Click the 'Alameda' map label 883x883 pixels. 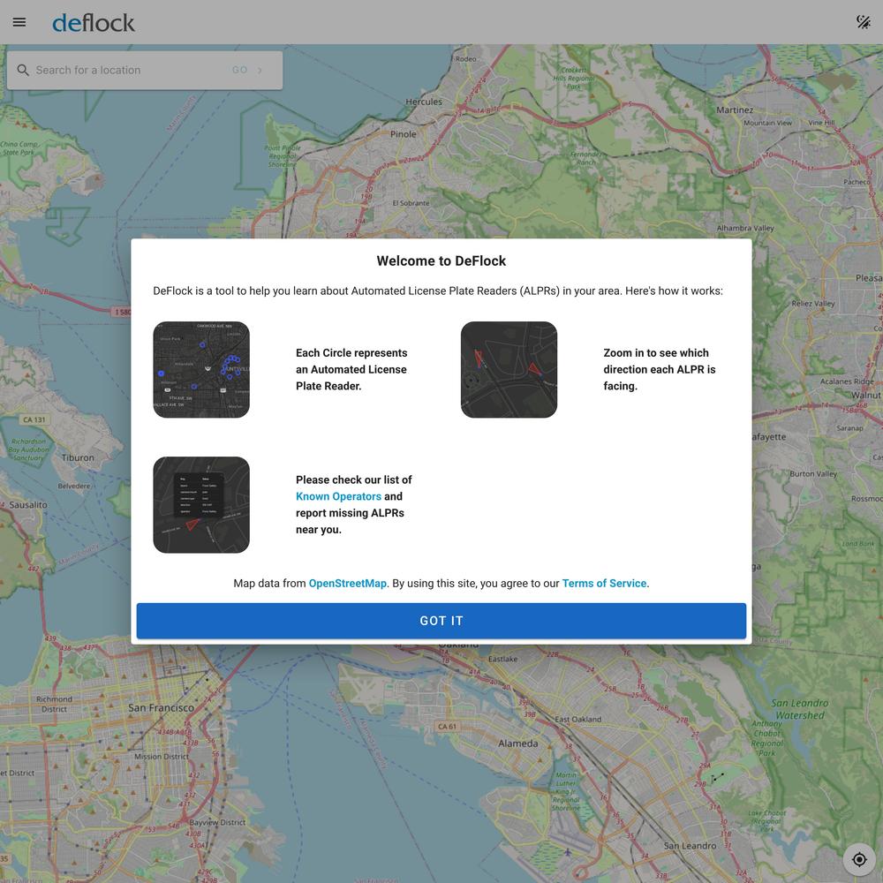coord(517,743)
